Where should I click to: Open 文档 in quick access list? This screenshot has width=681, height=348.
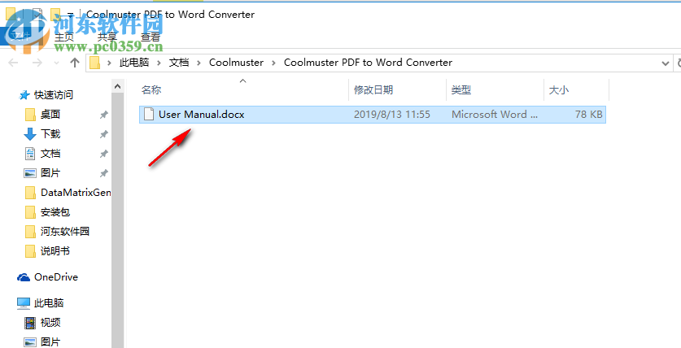[50, 154]
